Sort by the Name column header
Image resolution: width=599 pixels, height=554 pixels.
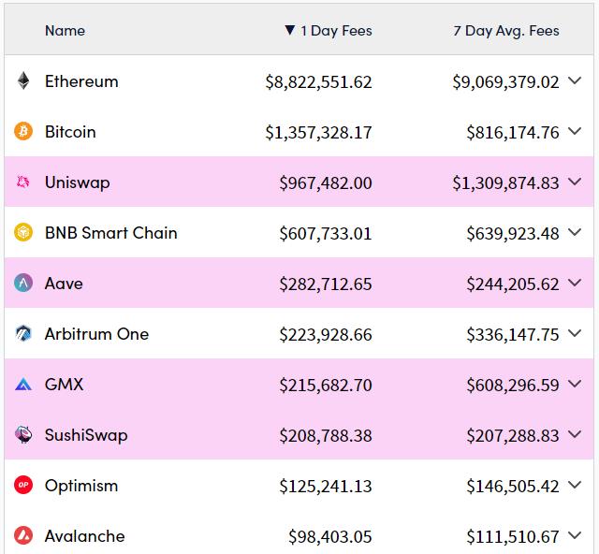coord(65,31)
